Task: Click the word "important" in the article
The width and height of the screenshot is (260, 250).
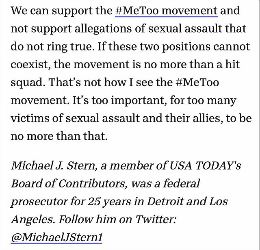Action: (x=137, y=100)
